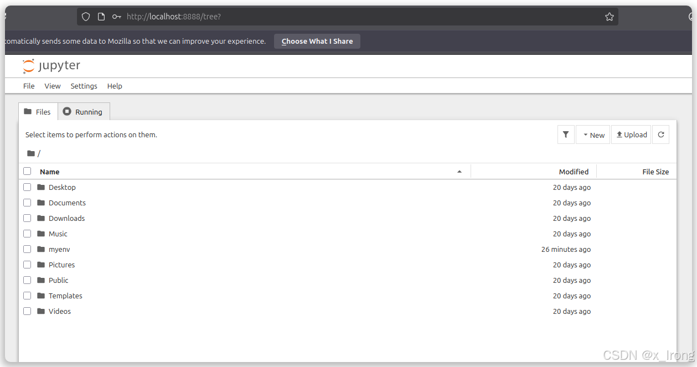
Task: Toggle sort order with Name column arrow
Action: coord(459,172)
